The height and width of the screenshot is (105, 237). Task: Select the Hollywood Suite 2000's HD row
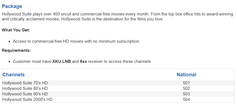pyautogui.click(x=118, y=99)
